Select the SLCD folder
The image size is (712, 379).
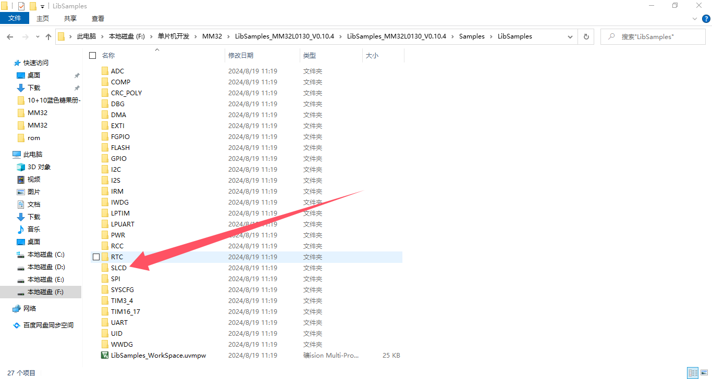[x=118, y=268]
